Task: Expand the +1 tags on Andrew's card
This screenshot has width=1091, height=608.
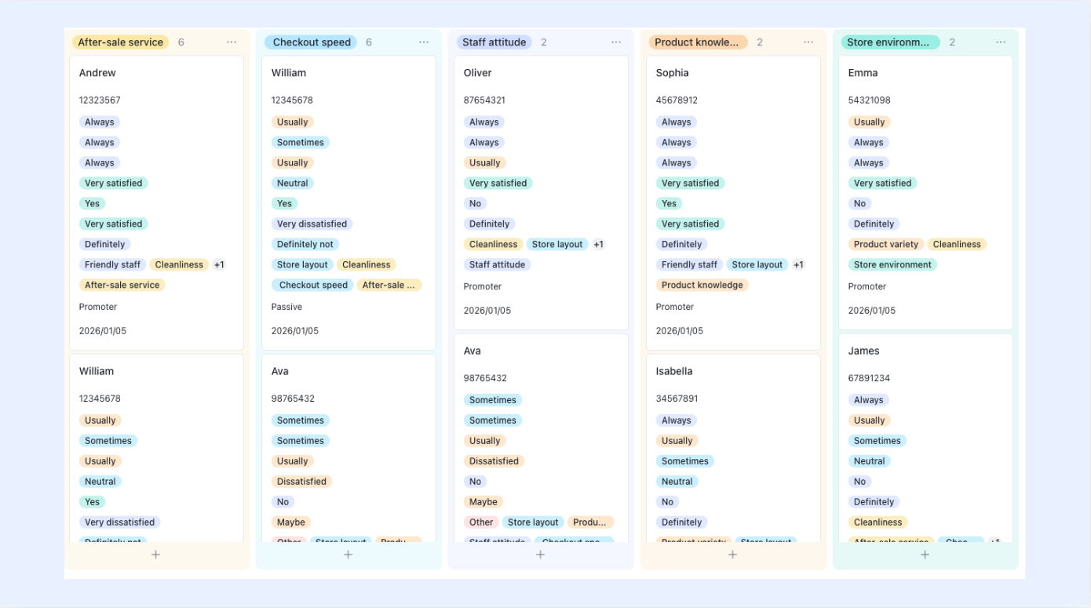Action: pos(219,265)
